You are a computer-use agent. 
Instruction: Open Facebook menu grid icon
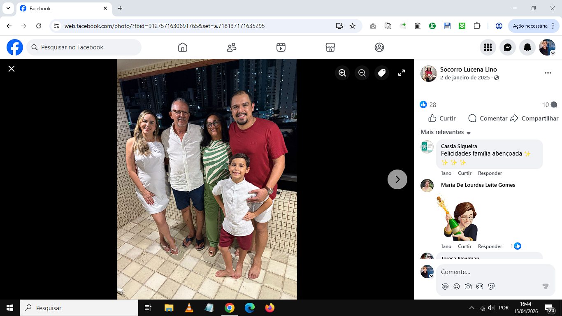point(488,47)
